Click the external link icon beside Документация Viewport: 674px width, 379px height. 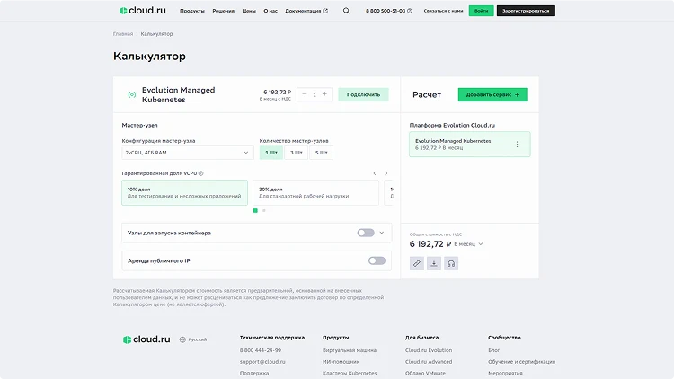point(325,11)
